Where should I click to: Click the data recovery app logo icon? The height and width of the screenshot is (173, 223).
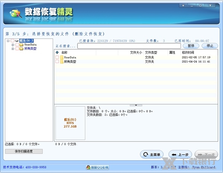[16, 13]
